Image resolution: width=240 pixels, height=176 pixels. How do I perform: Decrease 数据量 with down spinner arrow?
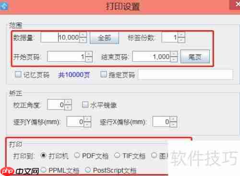(x=83, y=40)
